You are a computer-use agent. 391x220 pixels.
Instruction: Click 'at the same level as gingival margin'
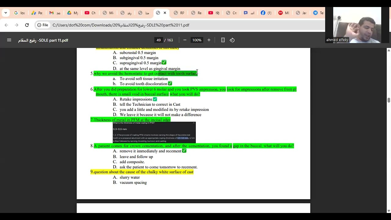[x=150, y=69]
